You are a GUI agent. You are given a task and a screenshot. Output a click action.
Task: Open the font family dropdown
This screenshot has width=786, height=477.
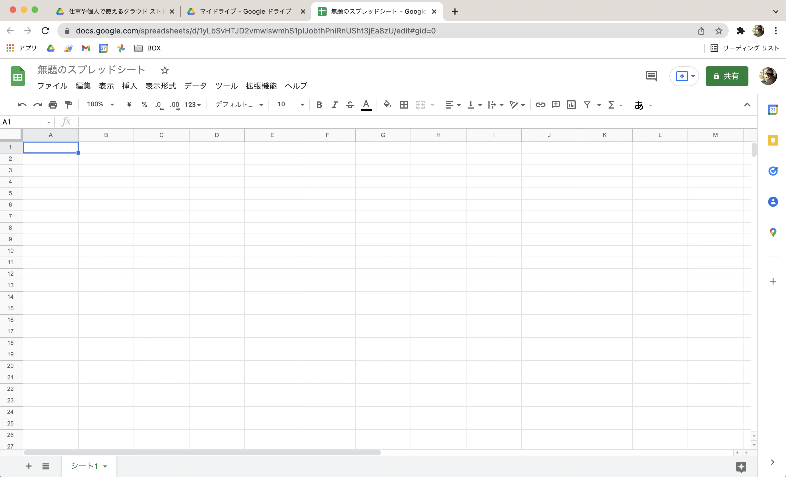tap(239, 104)
